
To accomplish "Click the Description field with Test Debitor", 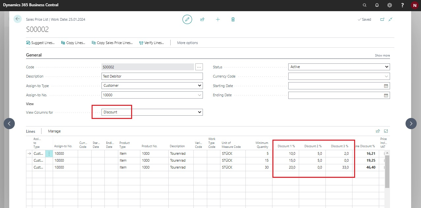I will click(152, 77).
